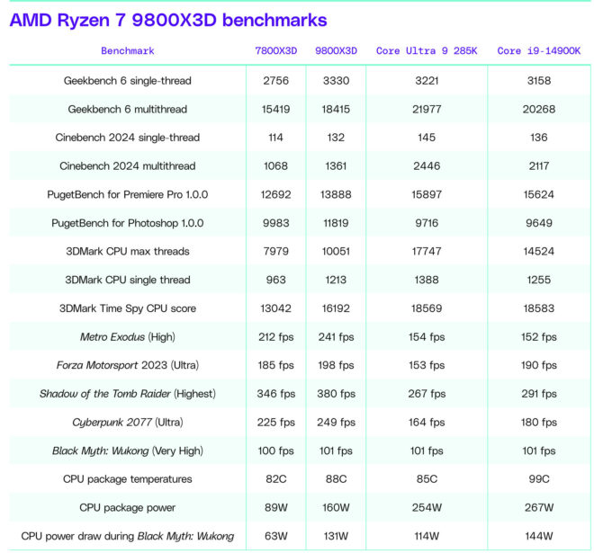Select the 380 fps cell

click(336, 394)
